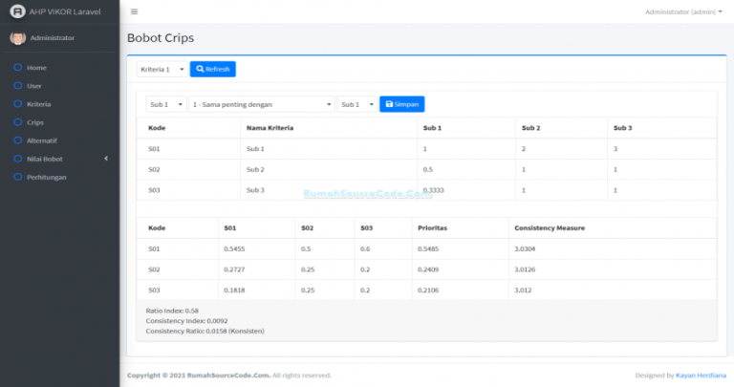Click the Administrator avatar picture in sidebar
734x387 pixels.
pyautogui.click(x=18, y=38)
